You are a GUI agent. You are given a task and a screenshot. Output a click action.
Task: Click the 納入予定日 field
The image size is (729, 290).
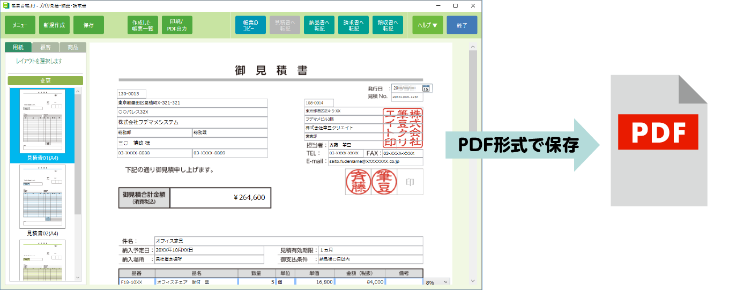coord(209,250)
